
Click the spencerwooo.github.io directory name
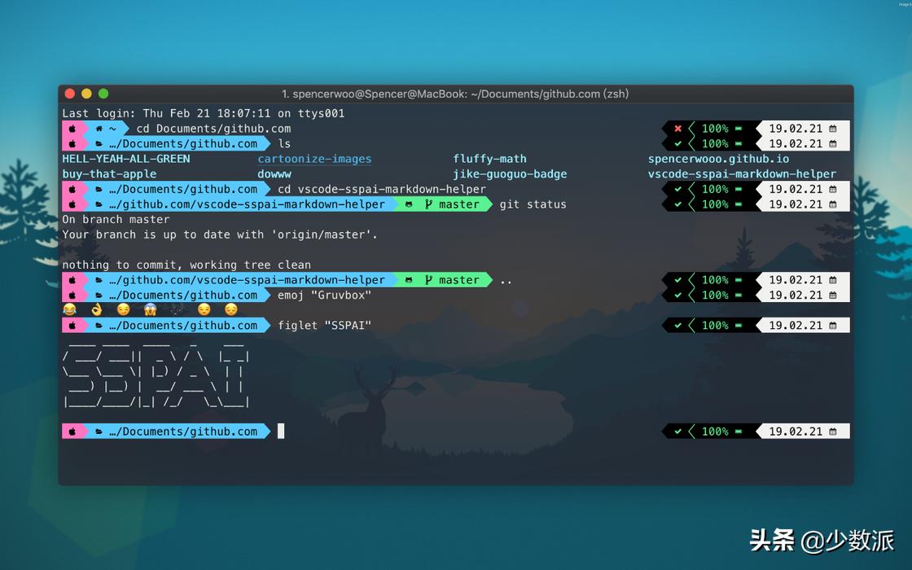pos(719,159)
